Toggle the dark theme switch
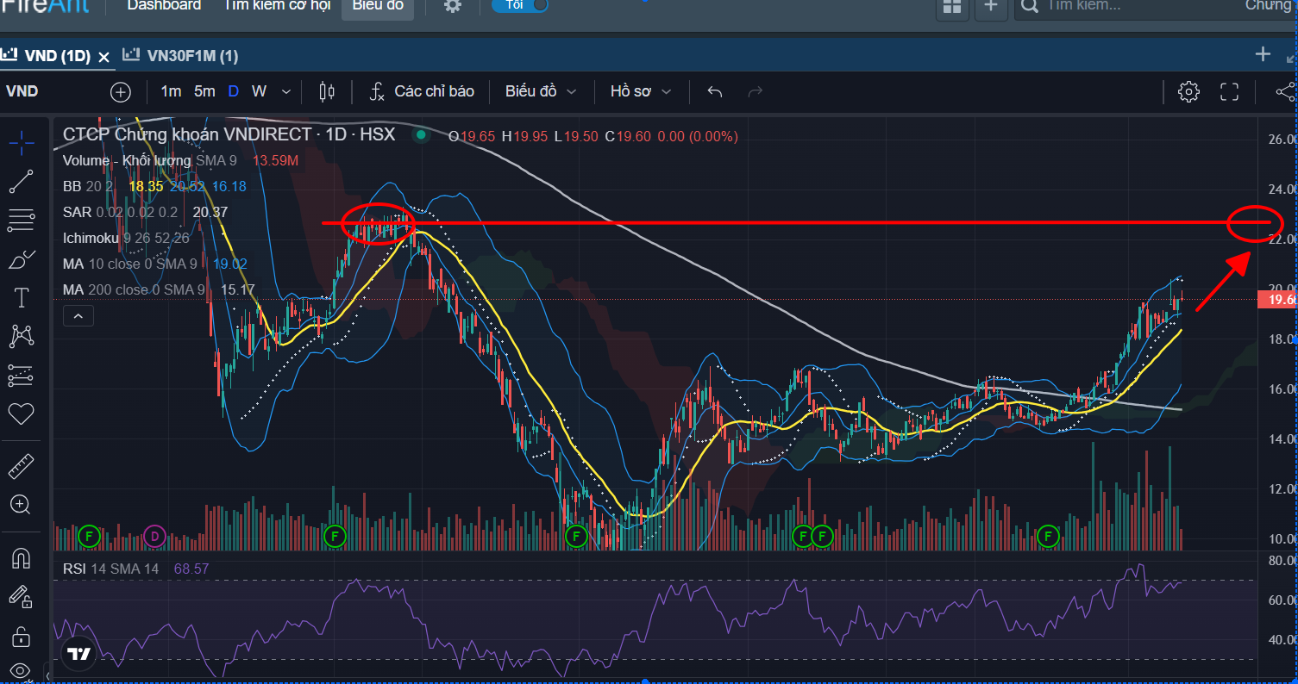The width and height of the screenshot is (1298, 684). (519, 5)
